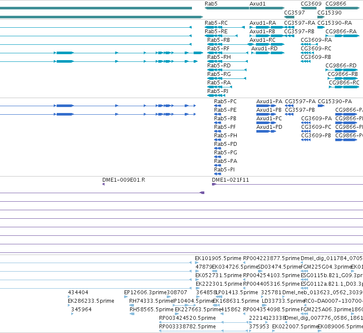Select the Axud1 gene bar
This screenshot has width=363, height=333.
coord(267,8)
